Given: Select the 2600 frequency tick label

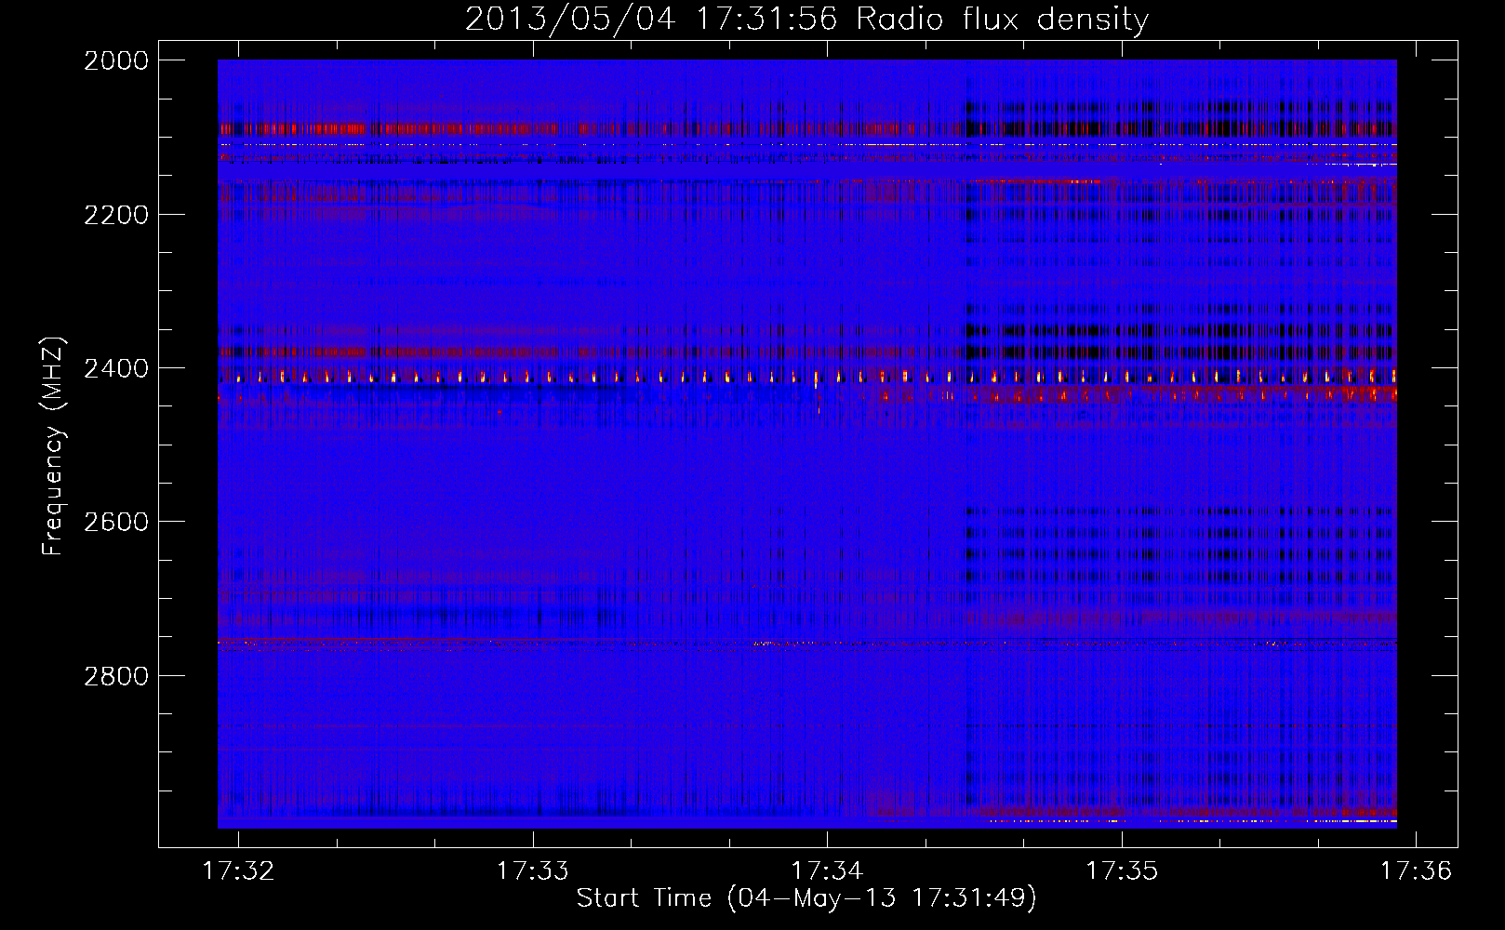Looking at the screenshot, I should click(116, 522).
